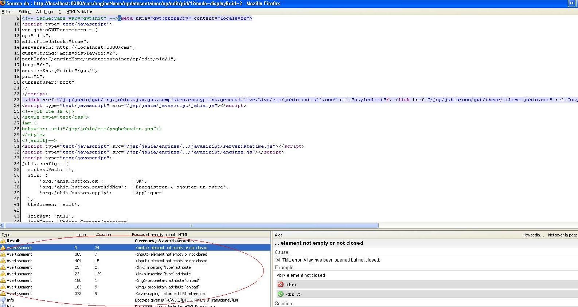Image resolution: width=578 pixels, height=307 pixels.
Task: Click the '<br> element not closed' example text
Action: click(301, 275)
